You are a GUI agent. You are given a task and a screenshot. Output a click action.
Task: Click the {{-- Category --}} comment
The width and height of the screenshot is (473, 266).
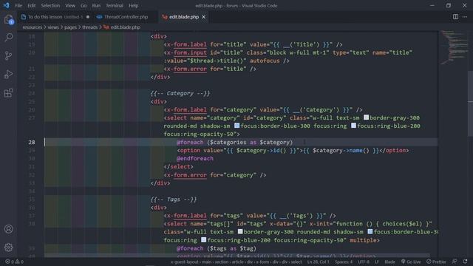pos(180,93)
